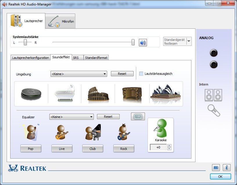Apply the Rock equalizer preset button
The height and width of the screenshot is (185, 237).
(124, 149)
